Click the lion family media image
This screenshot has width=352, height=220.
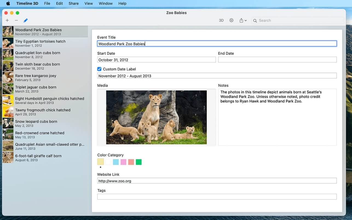pos(156,117)
